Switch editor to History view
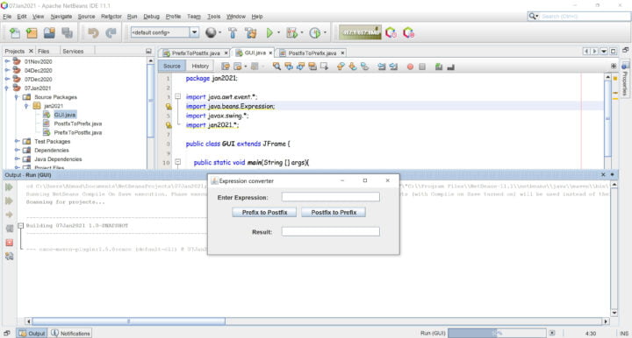Screen dimensions: 632x338 click(200, 66)
